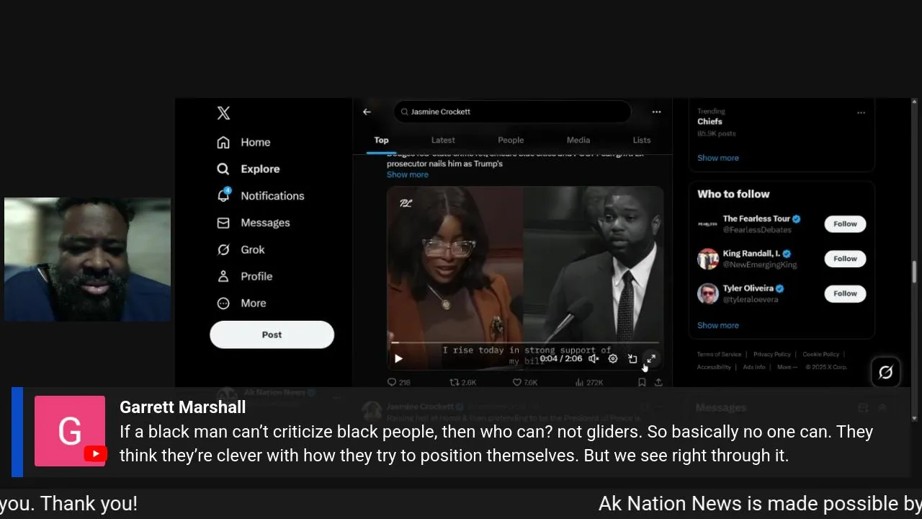Open the Cookie Policy footer link
Viewport: 922px width, 519px height.
(820, 355)
